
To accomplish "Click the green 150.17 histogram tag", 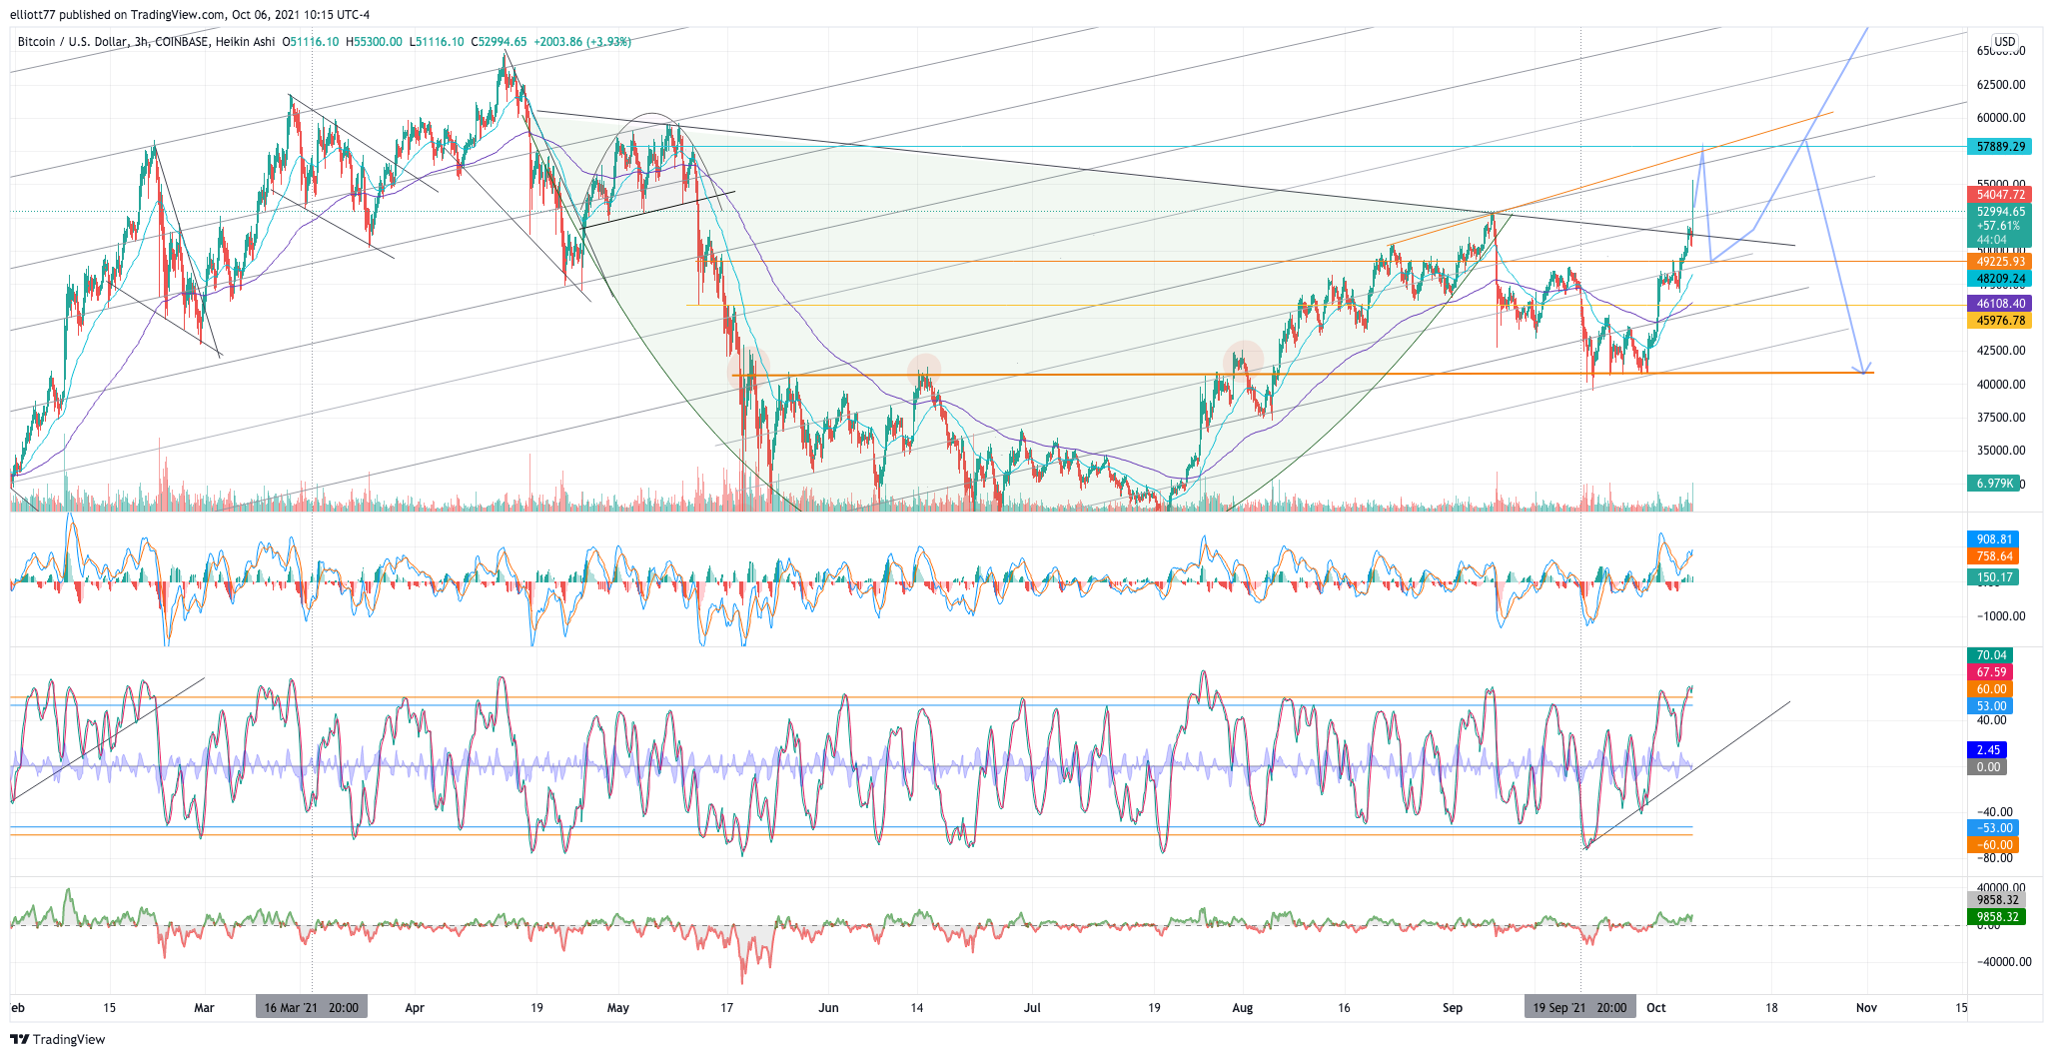I will click(x=1994, y=577).
